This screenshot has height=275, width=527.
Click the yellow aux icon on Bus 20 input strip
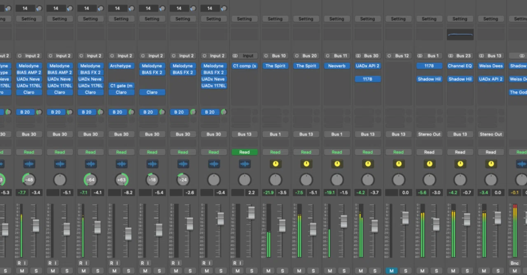[306, 164]
